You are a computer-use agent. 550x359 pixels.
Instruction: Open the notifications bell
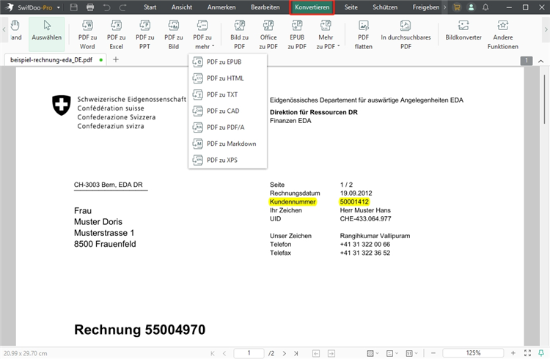[485, 7]
